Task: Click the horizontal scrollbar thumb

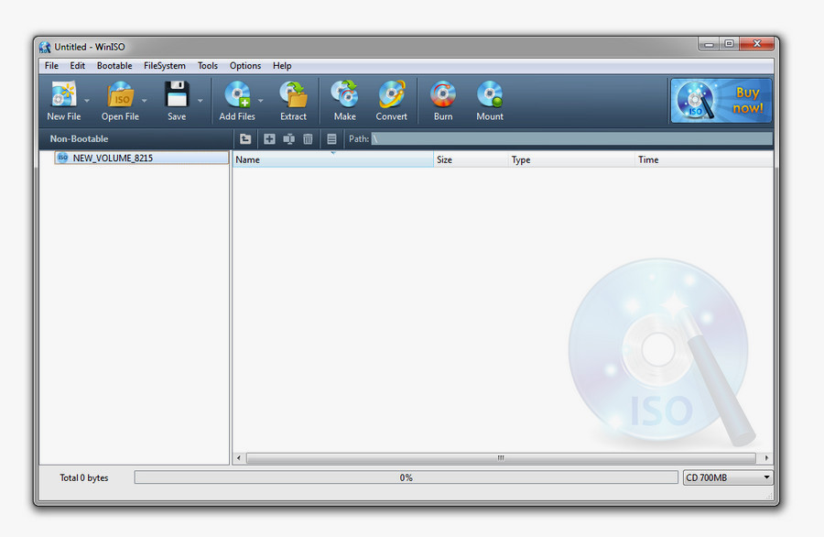Action: click(501, 458)
